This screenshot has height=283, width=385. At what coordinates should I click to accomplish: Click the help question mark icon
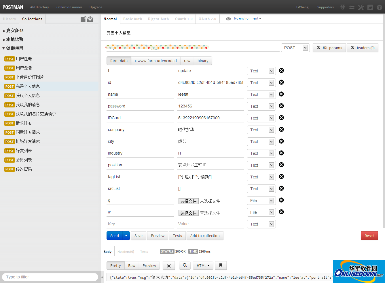[380, 7]
